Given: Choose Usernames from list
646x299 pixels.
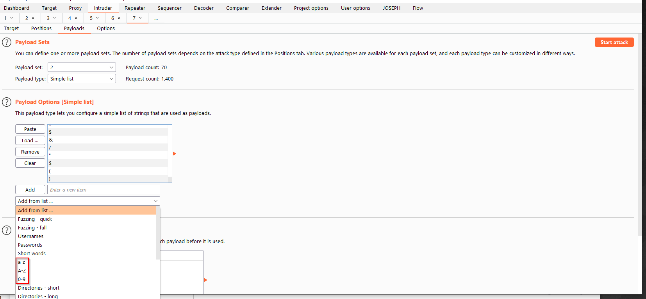Looking at the screenshot, I should [86, 236].
